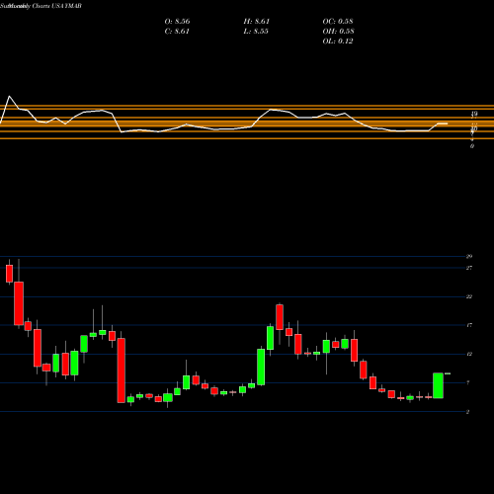Screen dimensions: 494x494
Task: Click price axis label '2'
Action: pos(468,412)
